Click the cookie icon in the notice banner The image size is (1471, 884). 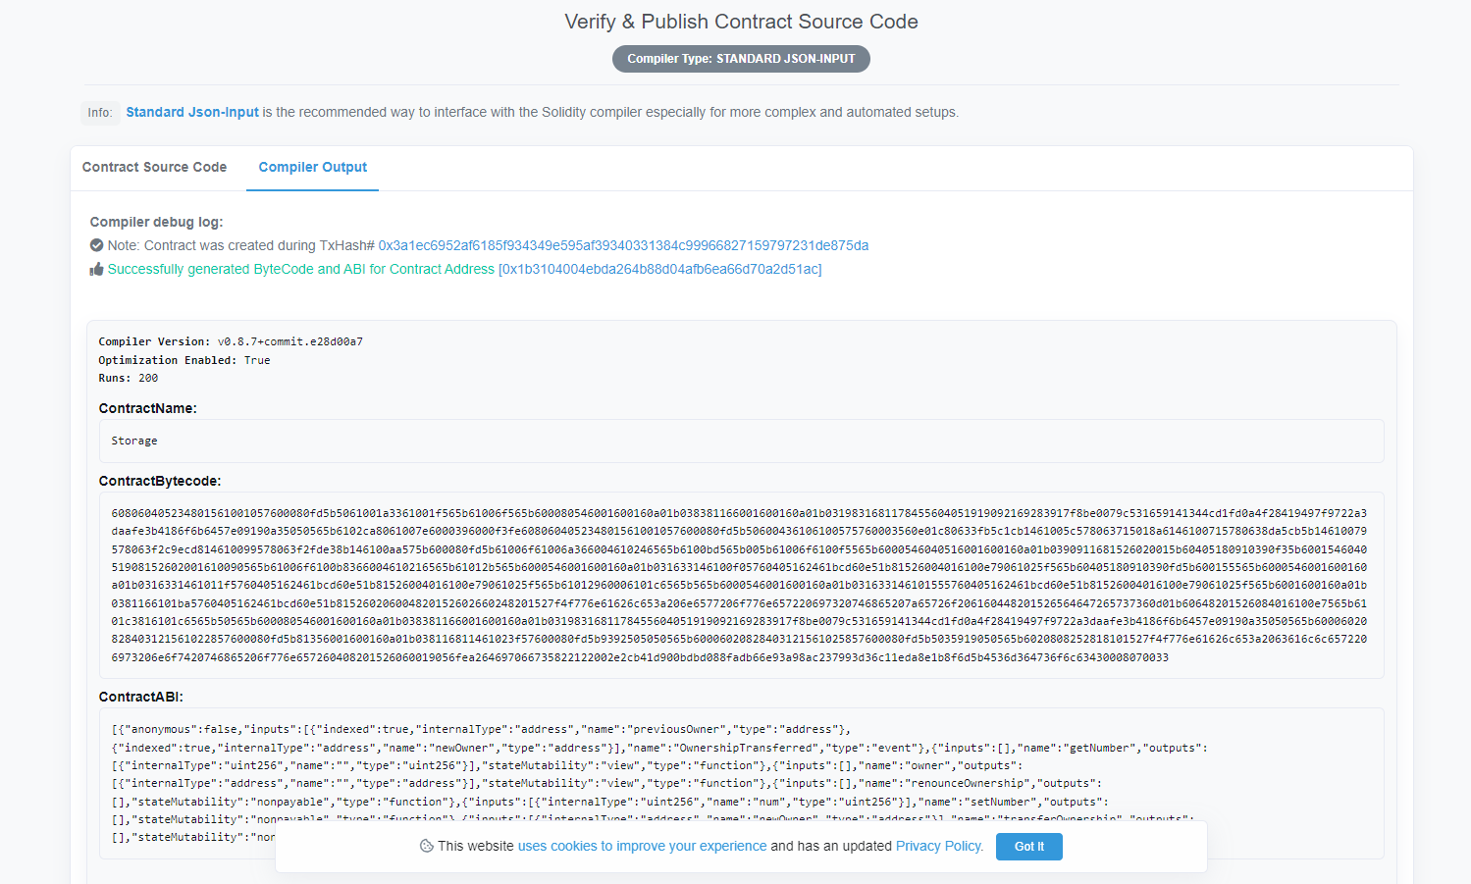(426, 846)
